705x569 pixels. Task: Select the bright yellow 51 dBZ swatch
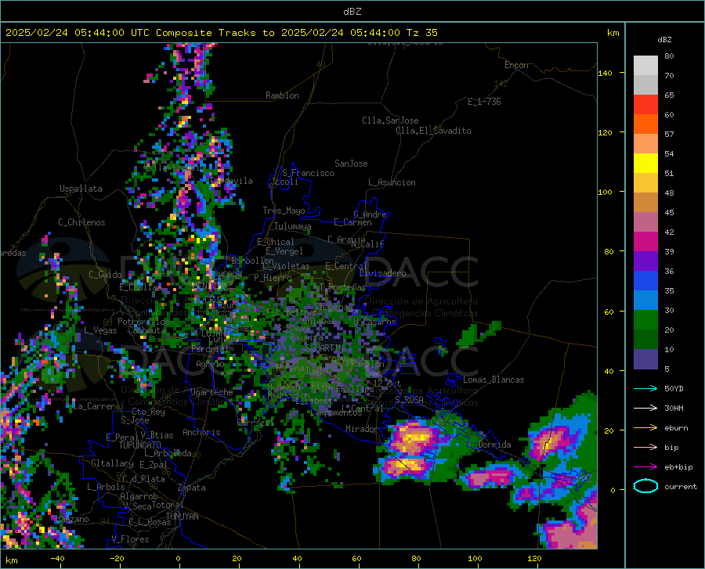(645, 164)
